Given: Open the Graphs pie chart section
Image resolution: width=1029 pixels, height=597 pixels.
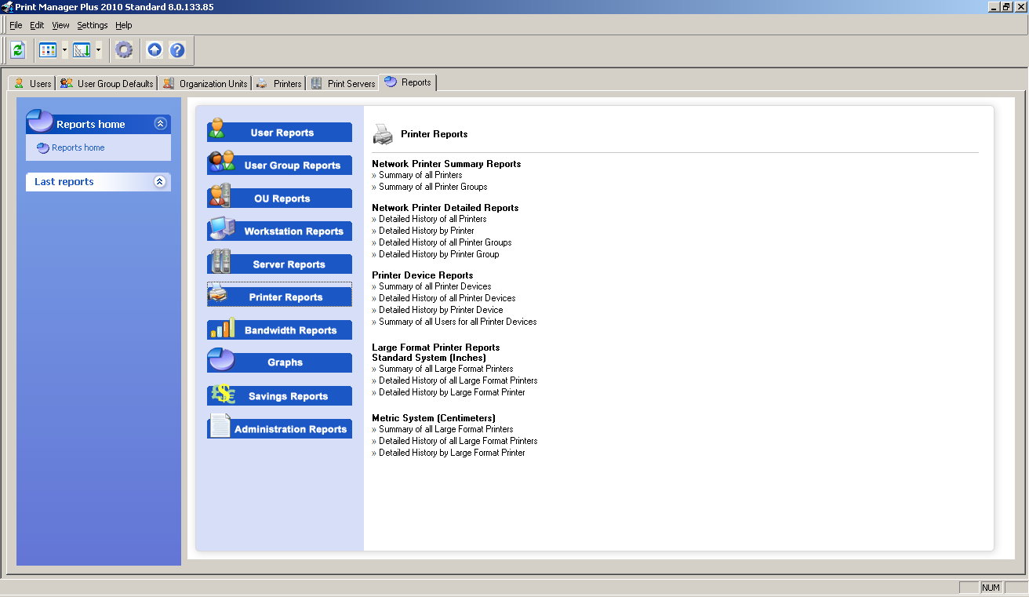Looking at the screenshot, I should [x=279, y=362].
